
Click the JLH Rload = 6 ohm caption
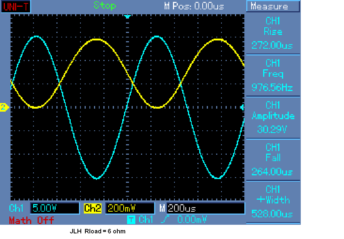pos(98,232)
